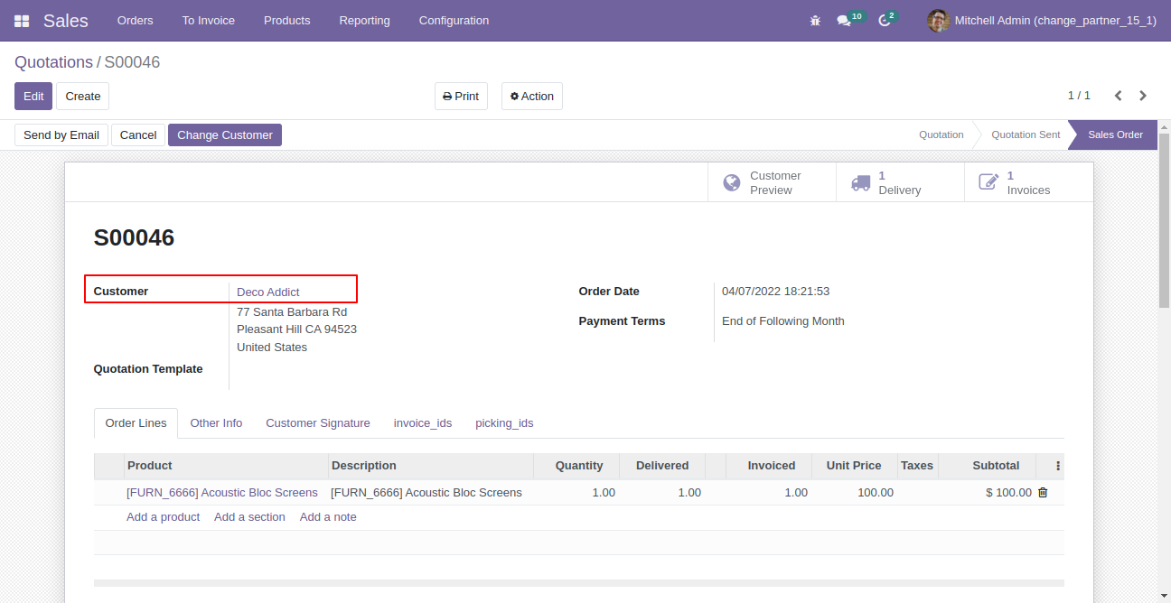Sort by the Subtotal column header
This screenshot has width=1171, height=603.
(x=987, y=466)
